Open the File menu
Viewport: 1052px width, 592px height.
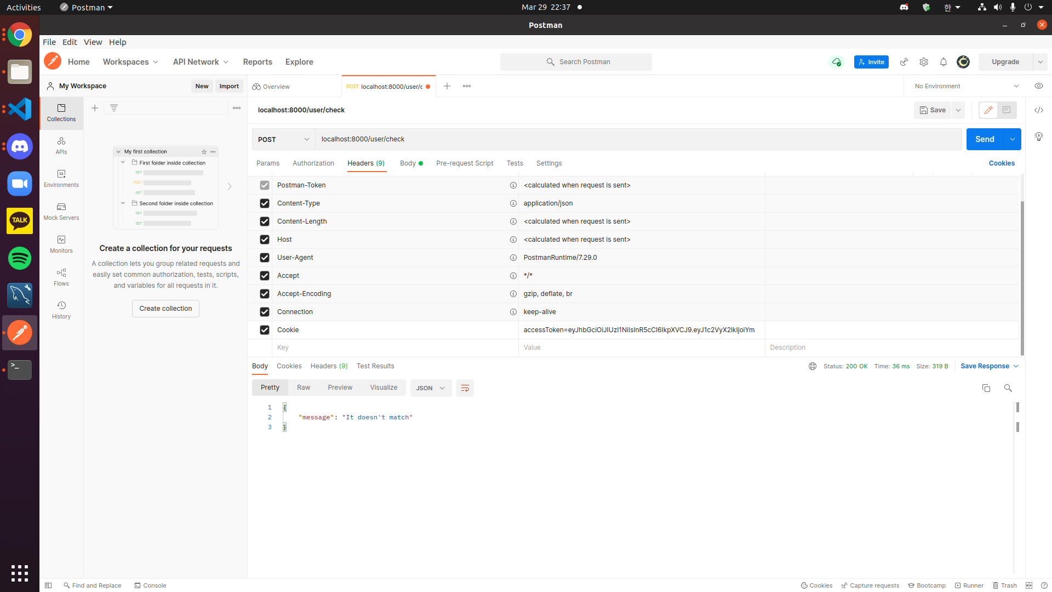coord(49,42)
